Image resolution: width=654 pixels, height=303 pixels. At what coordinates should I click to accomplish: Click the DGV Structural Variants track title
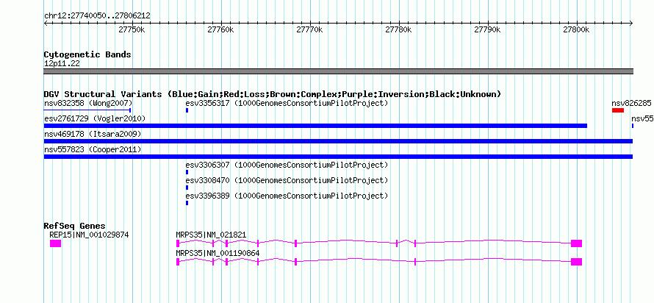273,94
